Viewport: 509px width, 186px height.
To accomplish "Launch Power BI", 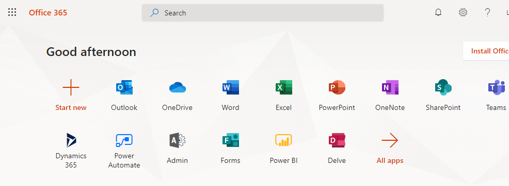I will tap(284, 140).
